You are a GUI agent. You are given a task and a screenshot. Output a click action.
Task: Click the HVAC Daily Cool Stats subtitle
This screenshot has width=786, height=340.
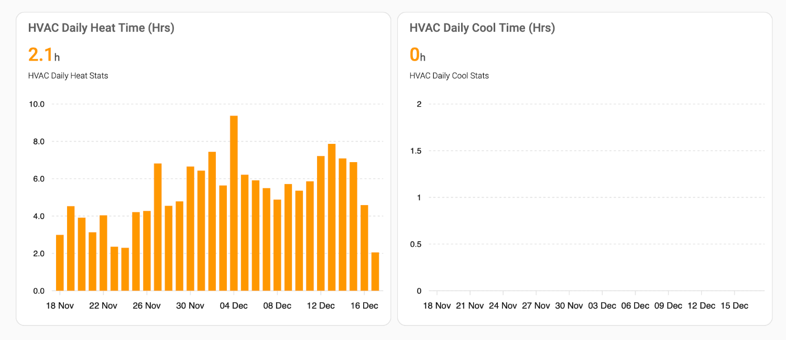(x=449, y=75)
